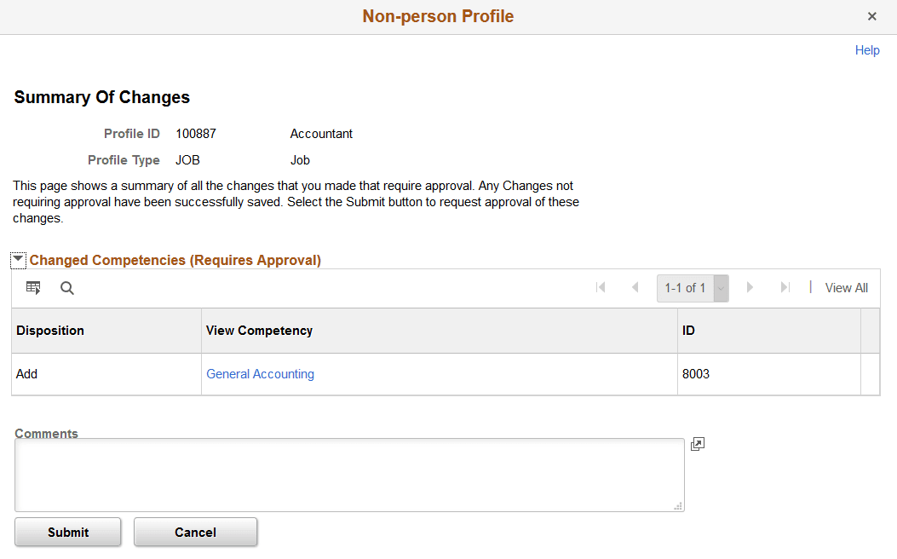Open the General Accounting competency link

260,373
